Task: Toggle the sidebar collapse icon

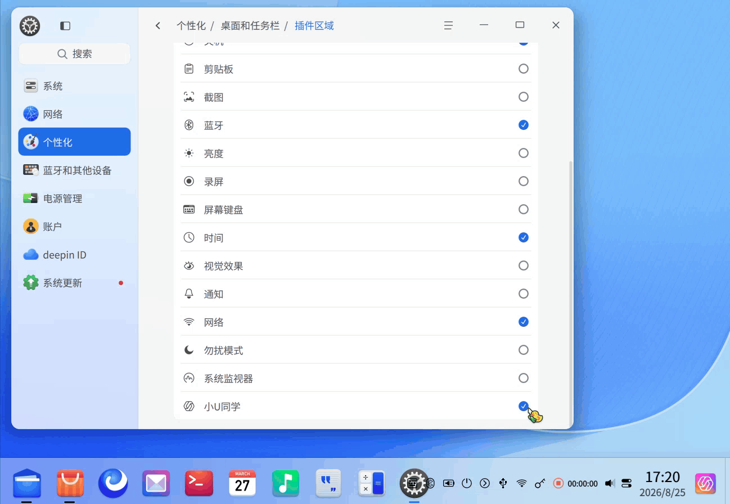Action: pyautogui.click(x=65, y=26)
